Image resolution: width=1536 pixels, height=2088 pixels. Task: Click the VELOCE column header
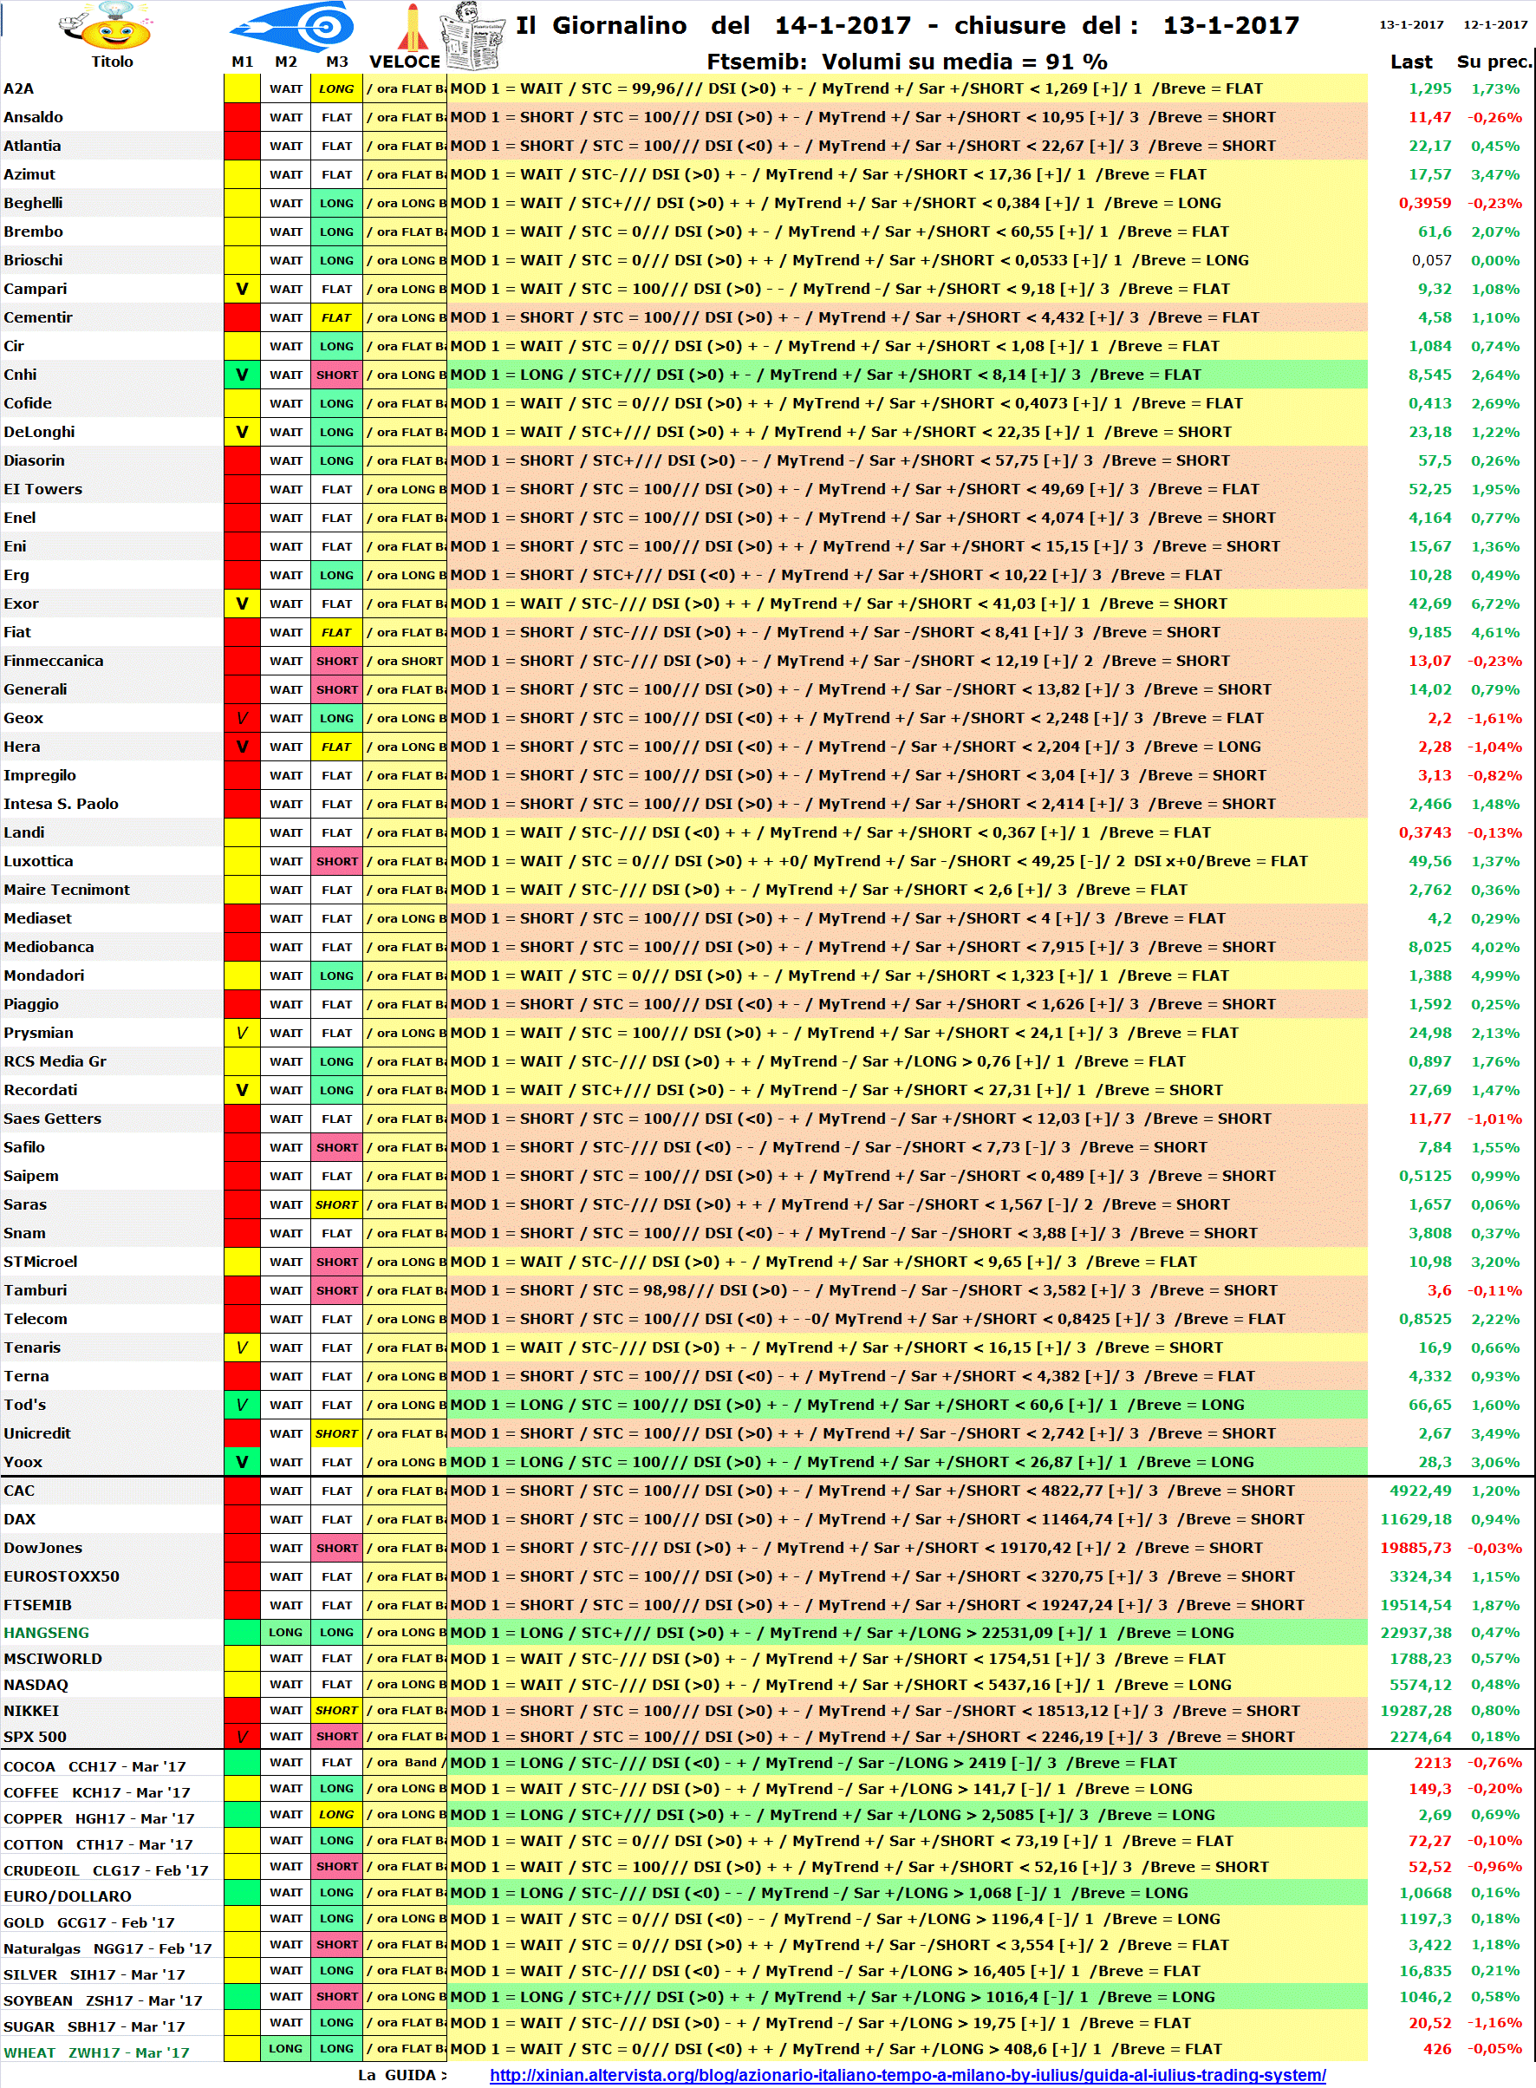click(405, 62)
